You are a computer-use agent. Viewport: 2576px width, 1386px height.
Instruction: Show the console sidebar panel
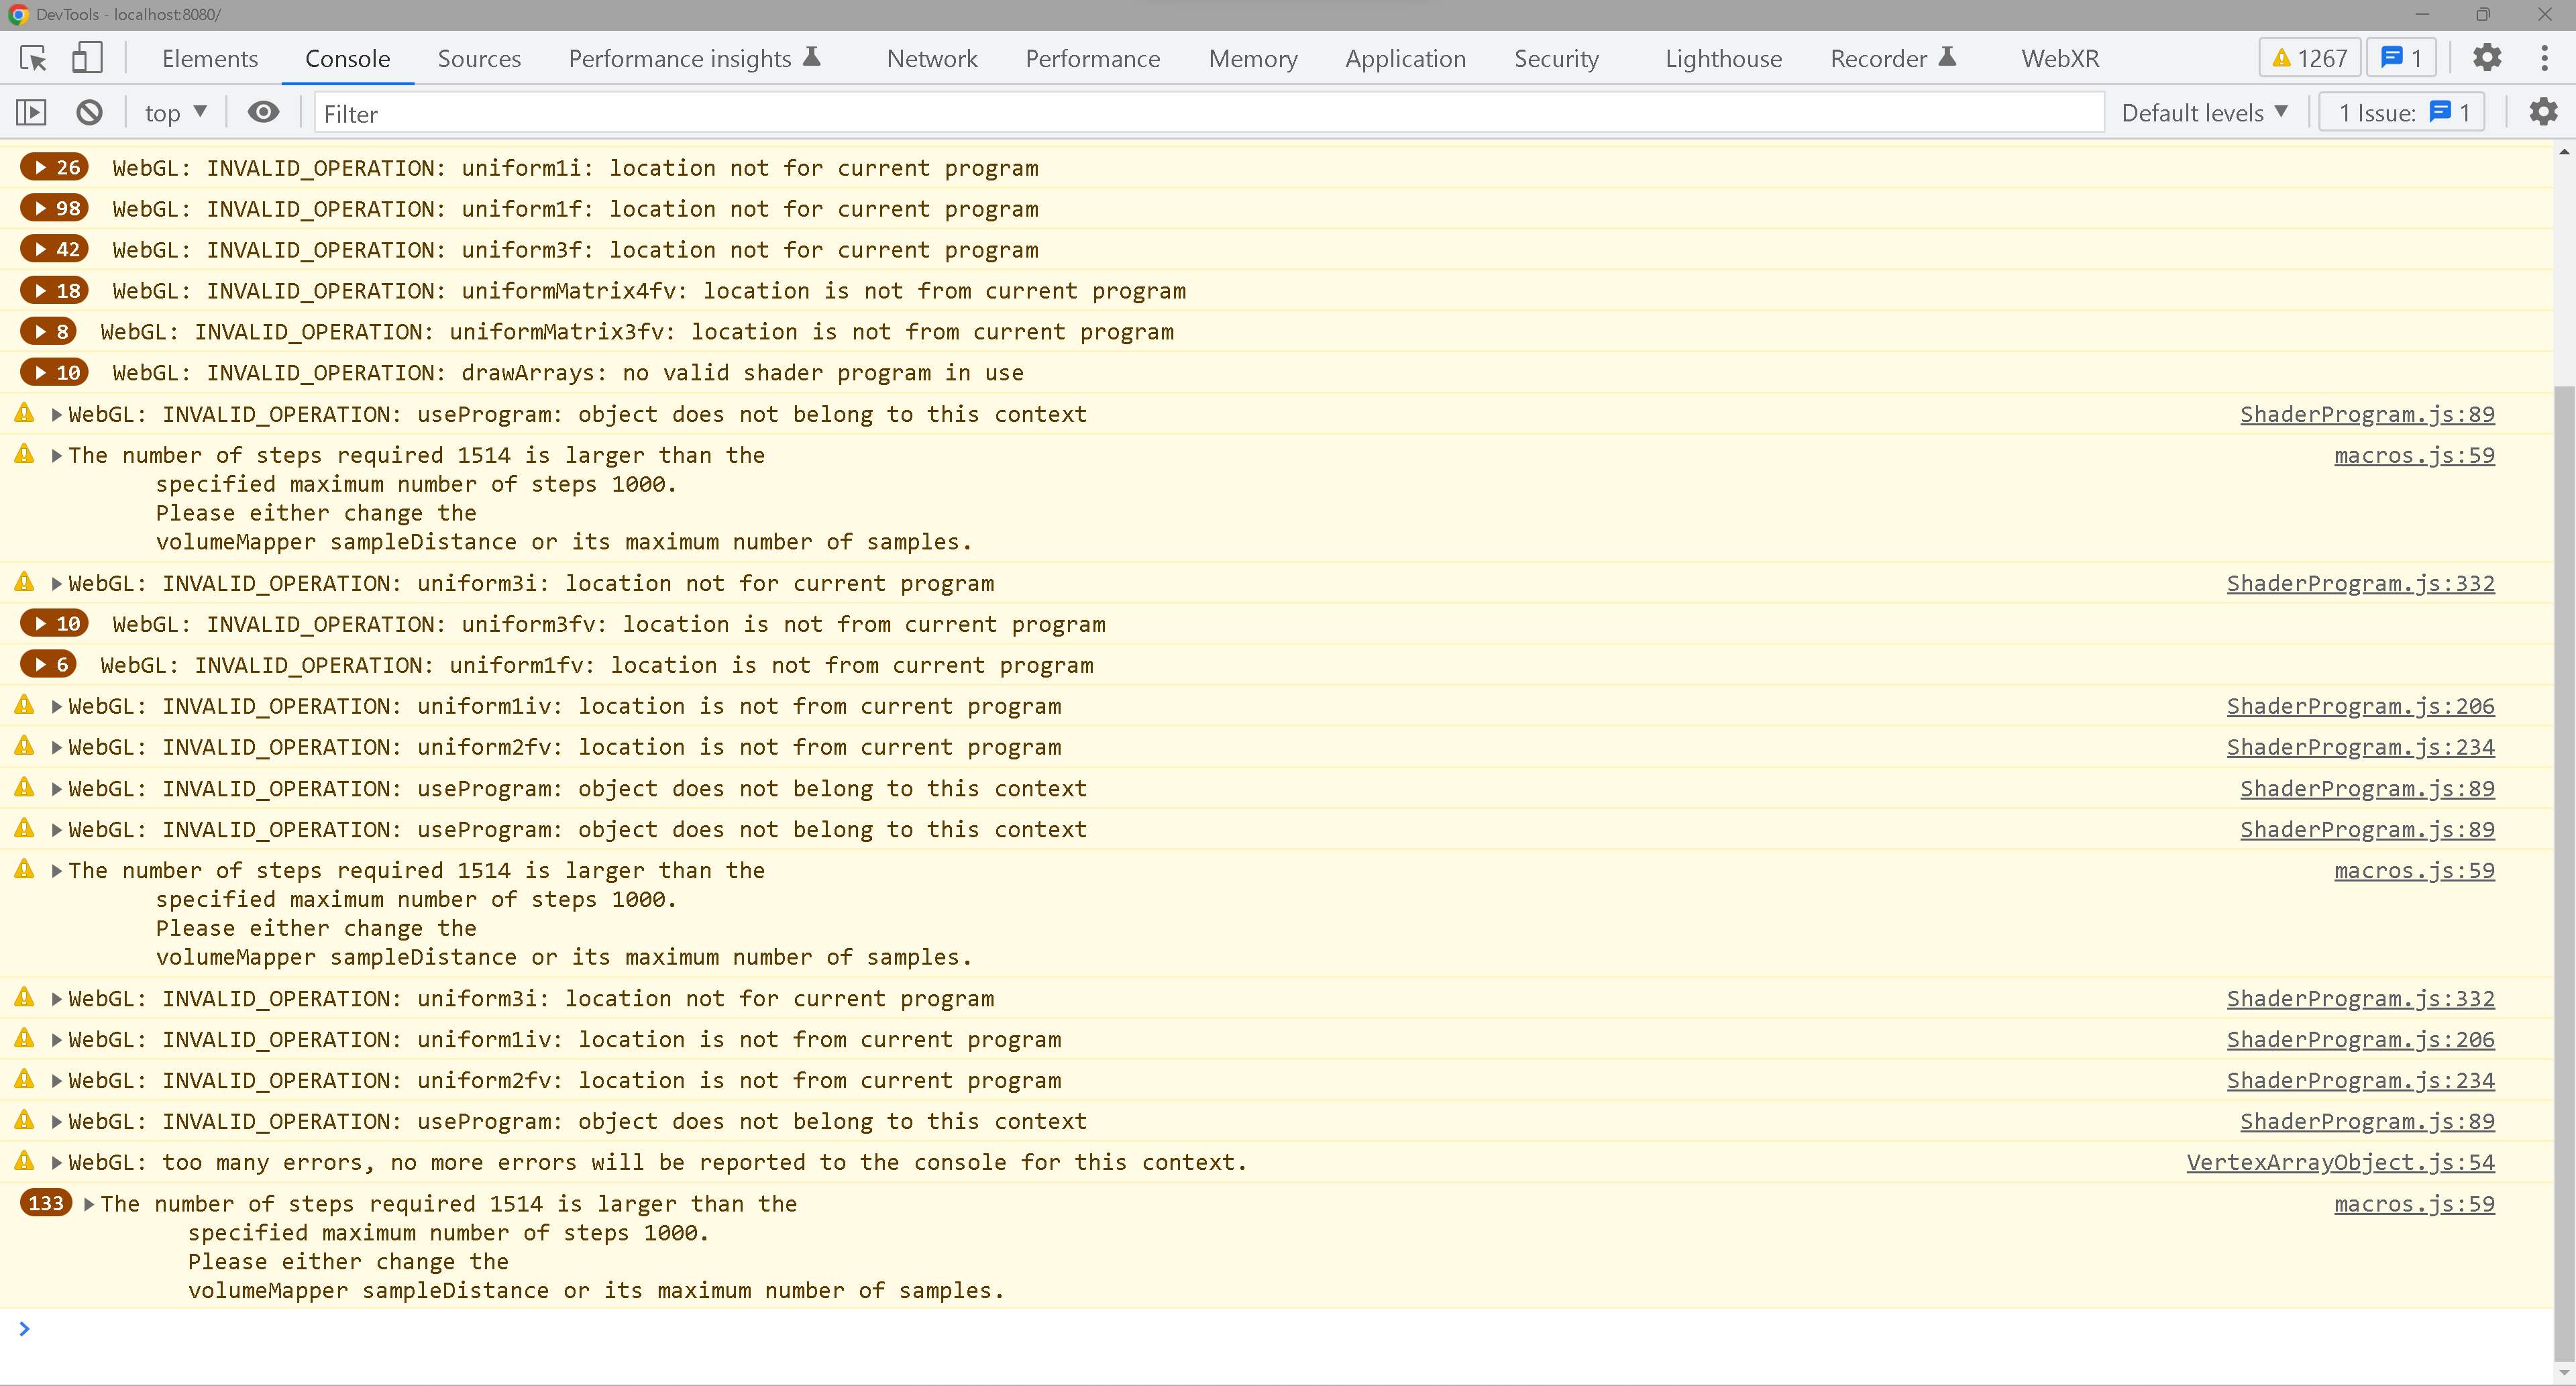click(x=31, y=113)
